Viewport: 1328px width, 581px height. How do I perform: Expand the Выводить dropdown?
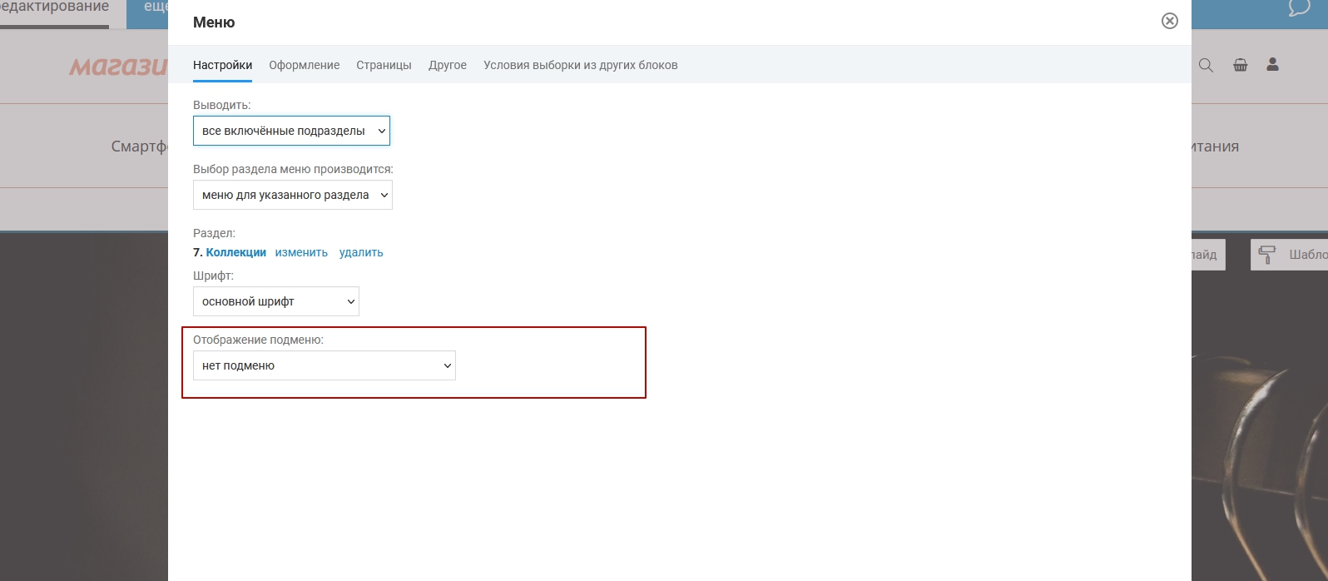pos(291,131)
